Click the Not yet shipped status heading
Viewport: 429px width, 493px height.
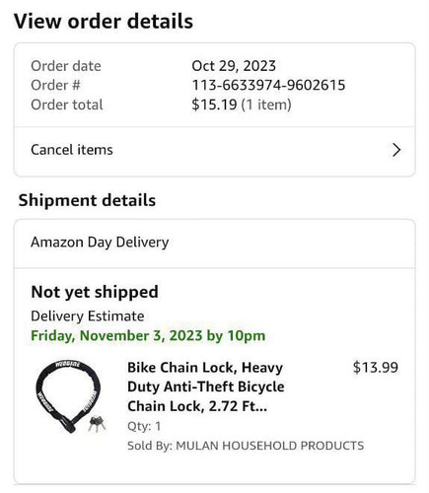pyautogui.click(x=95, y=292)
